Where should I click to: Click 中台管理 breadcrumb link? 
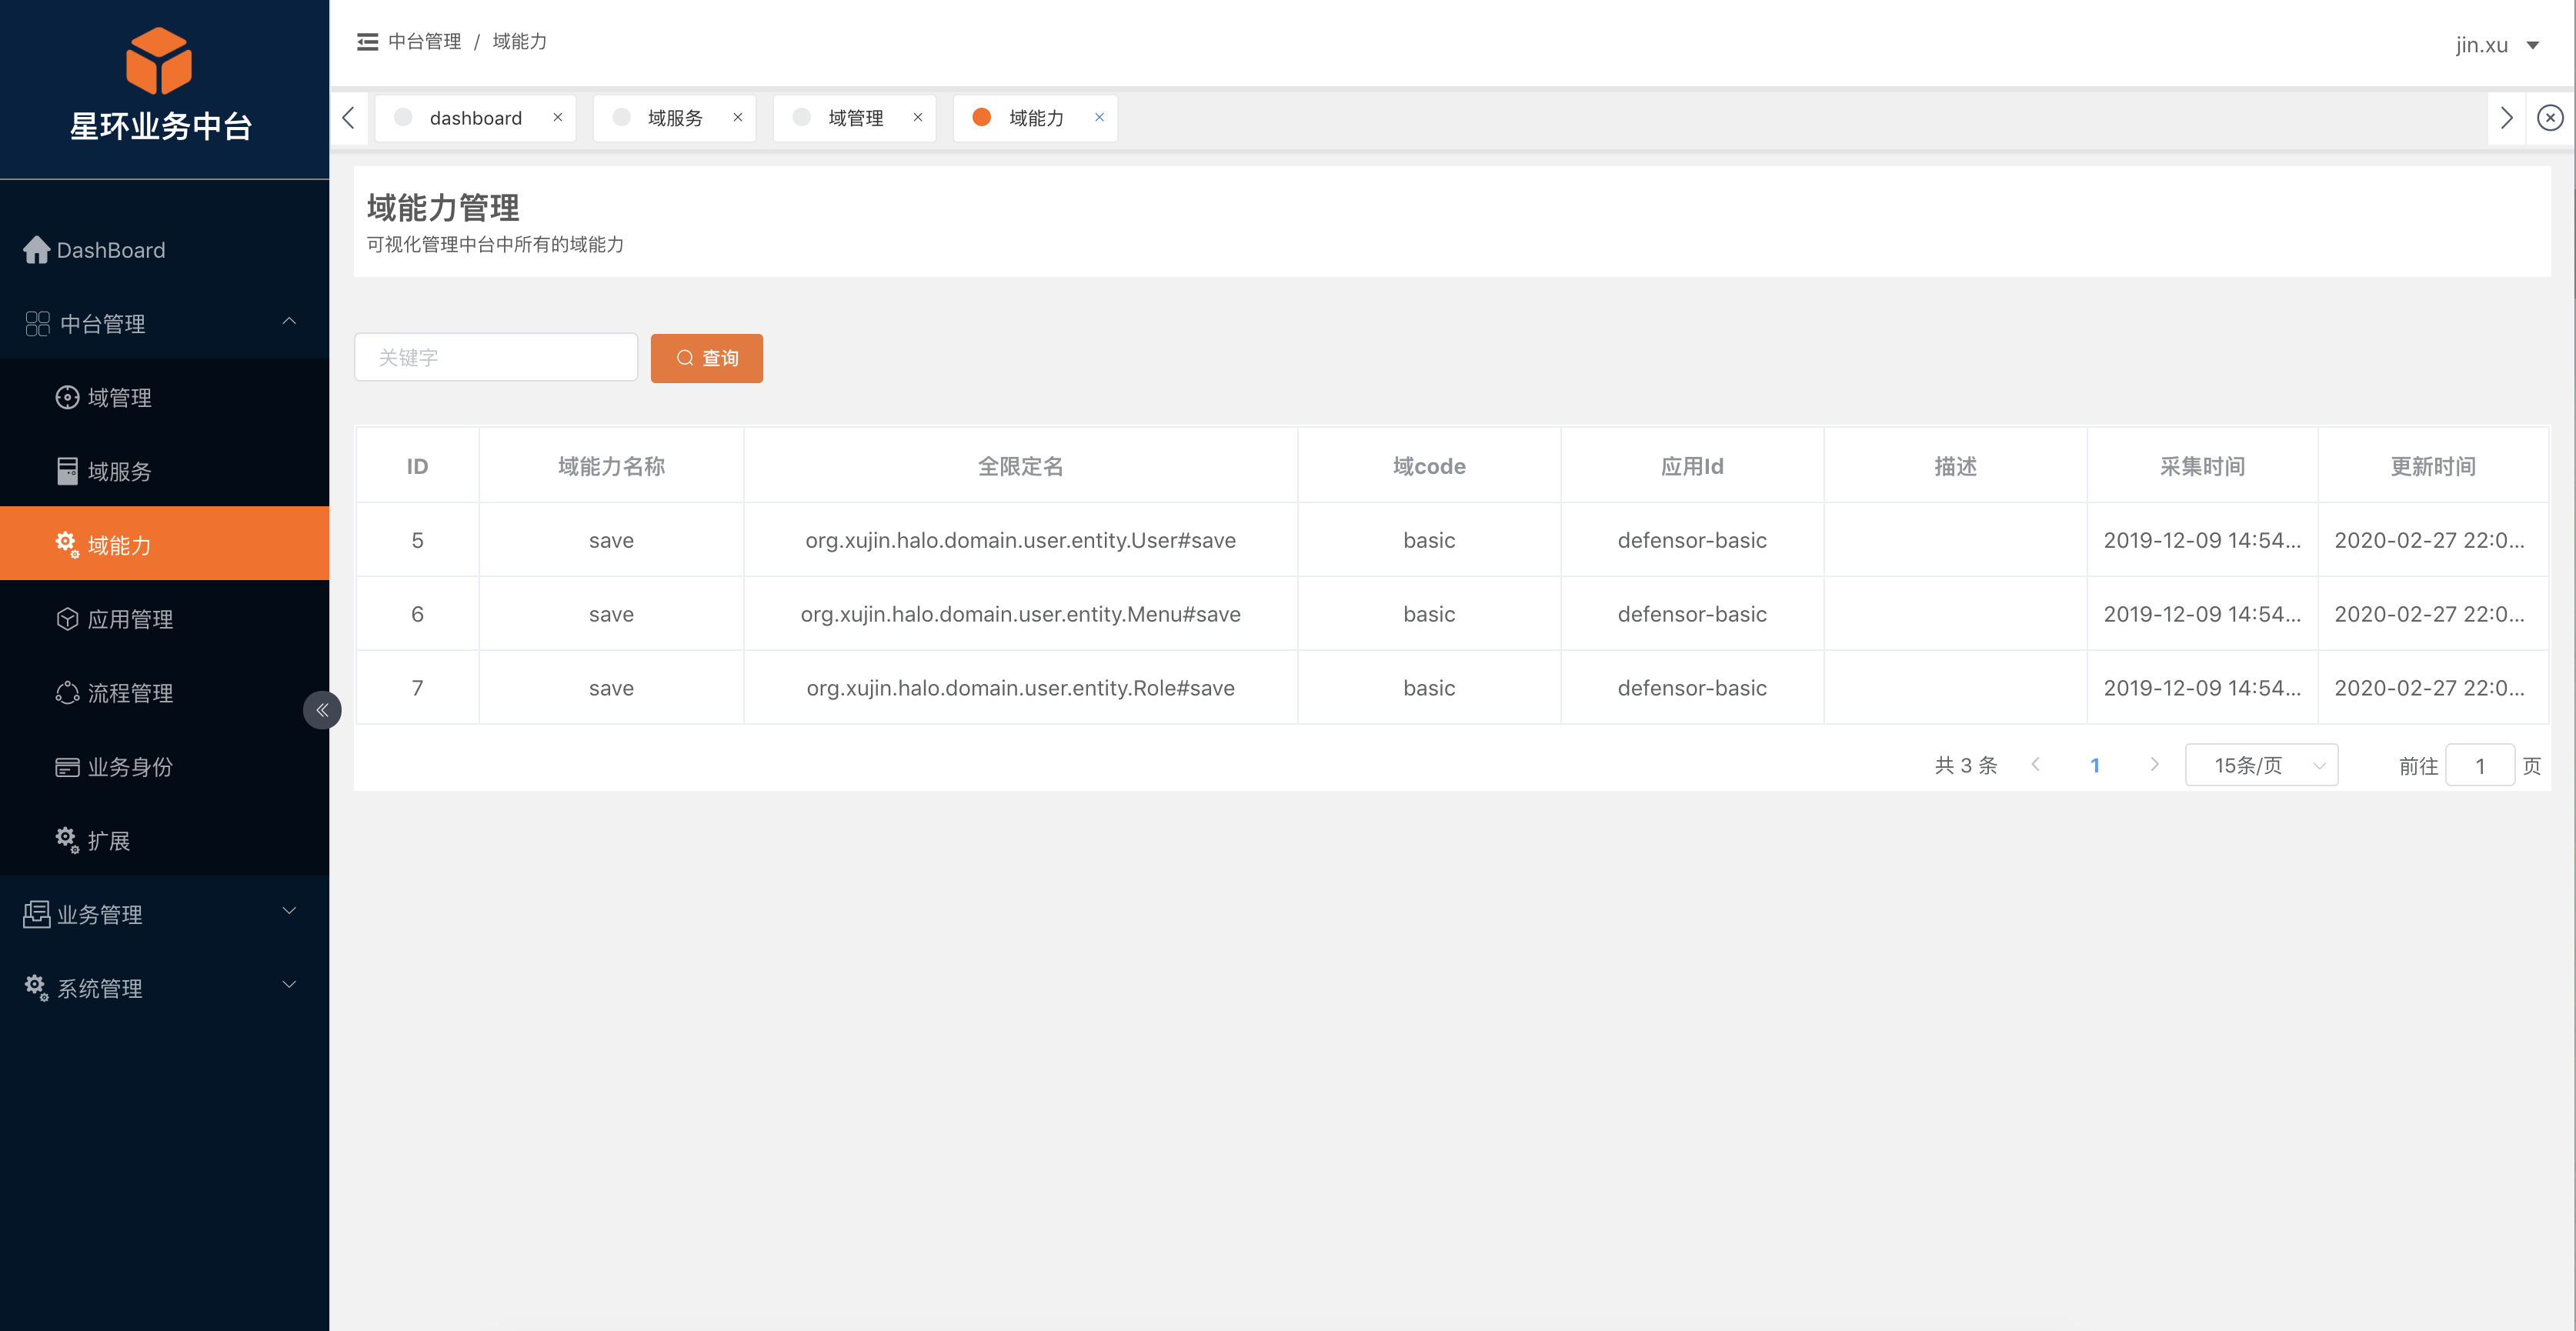(x=424, y=42)
